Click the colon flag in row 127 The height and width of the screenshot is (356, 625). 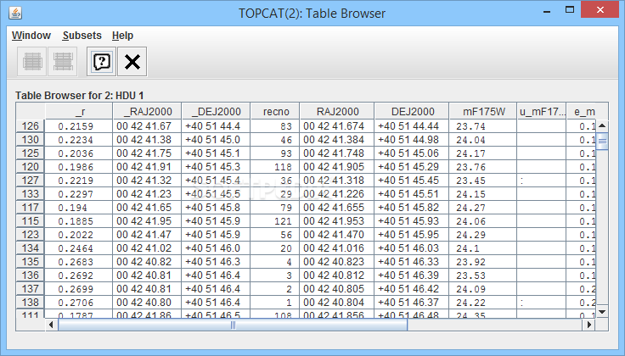click(542, 181)
